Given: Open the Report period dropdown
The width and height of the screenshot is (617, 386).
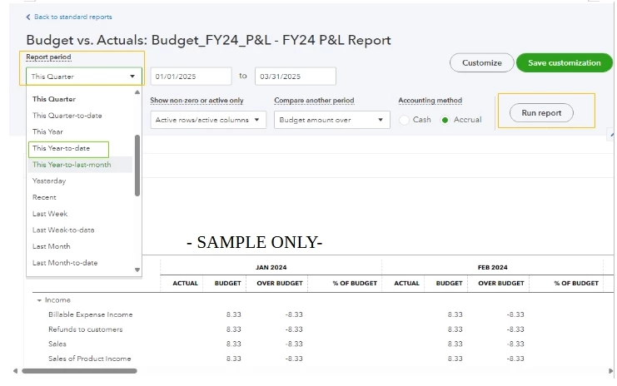Looking at the screenshot, I should click(84, 77).
